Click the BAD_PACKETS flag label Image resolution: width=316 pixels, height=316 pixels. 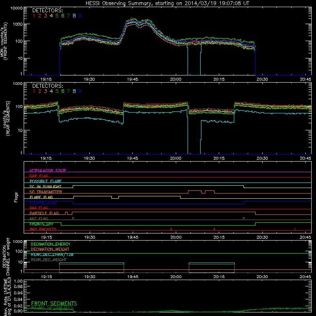pos(43,229)
